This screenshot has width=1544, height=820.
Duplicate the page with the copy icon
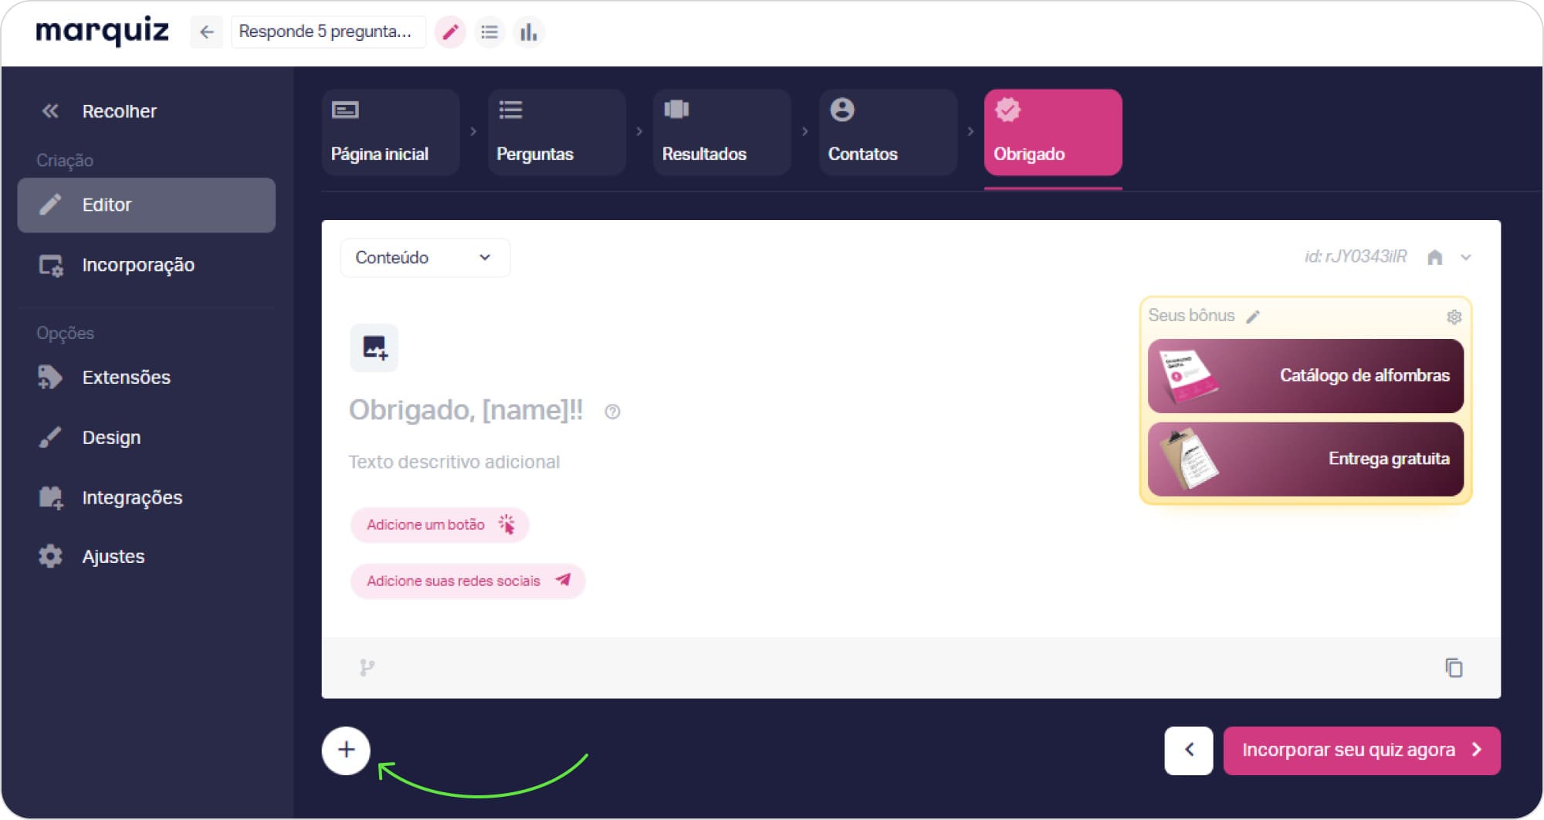click(1454, 668)
